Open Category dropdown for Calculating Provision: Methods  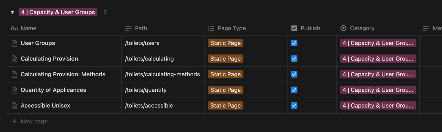click(x=378, y=74)
